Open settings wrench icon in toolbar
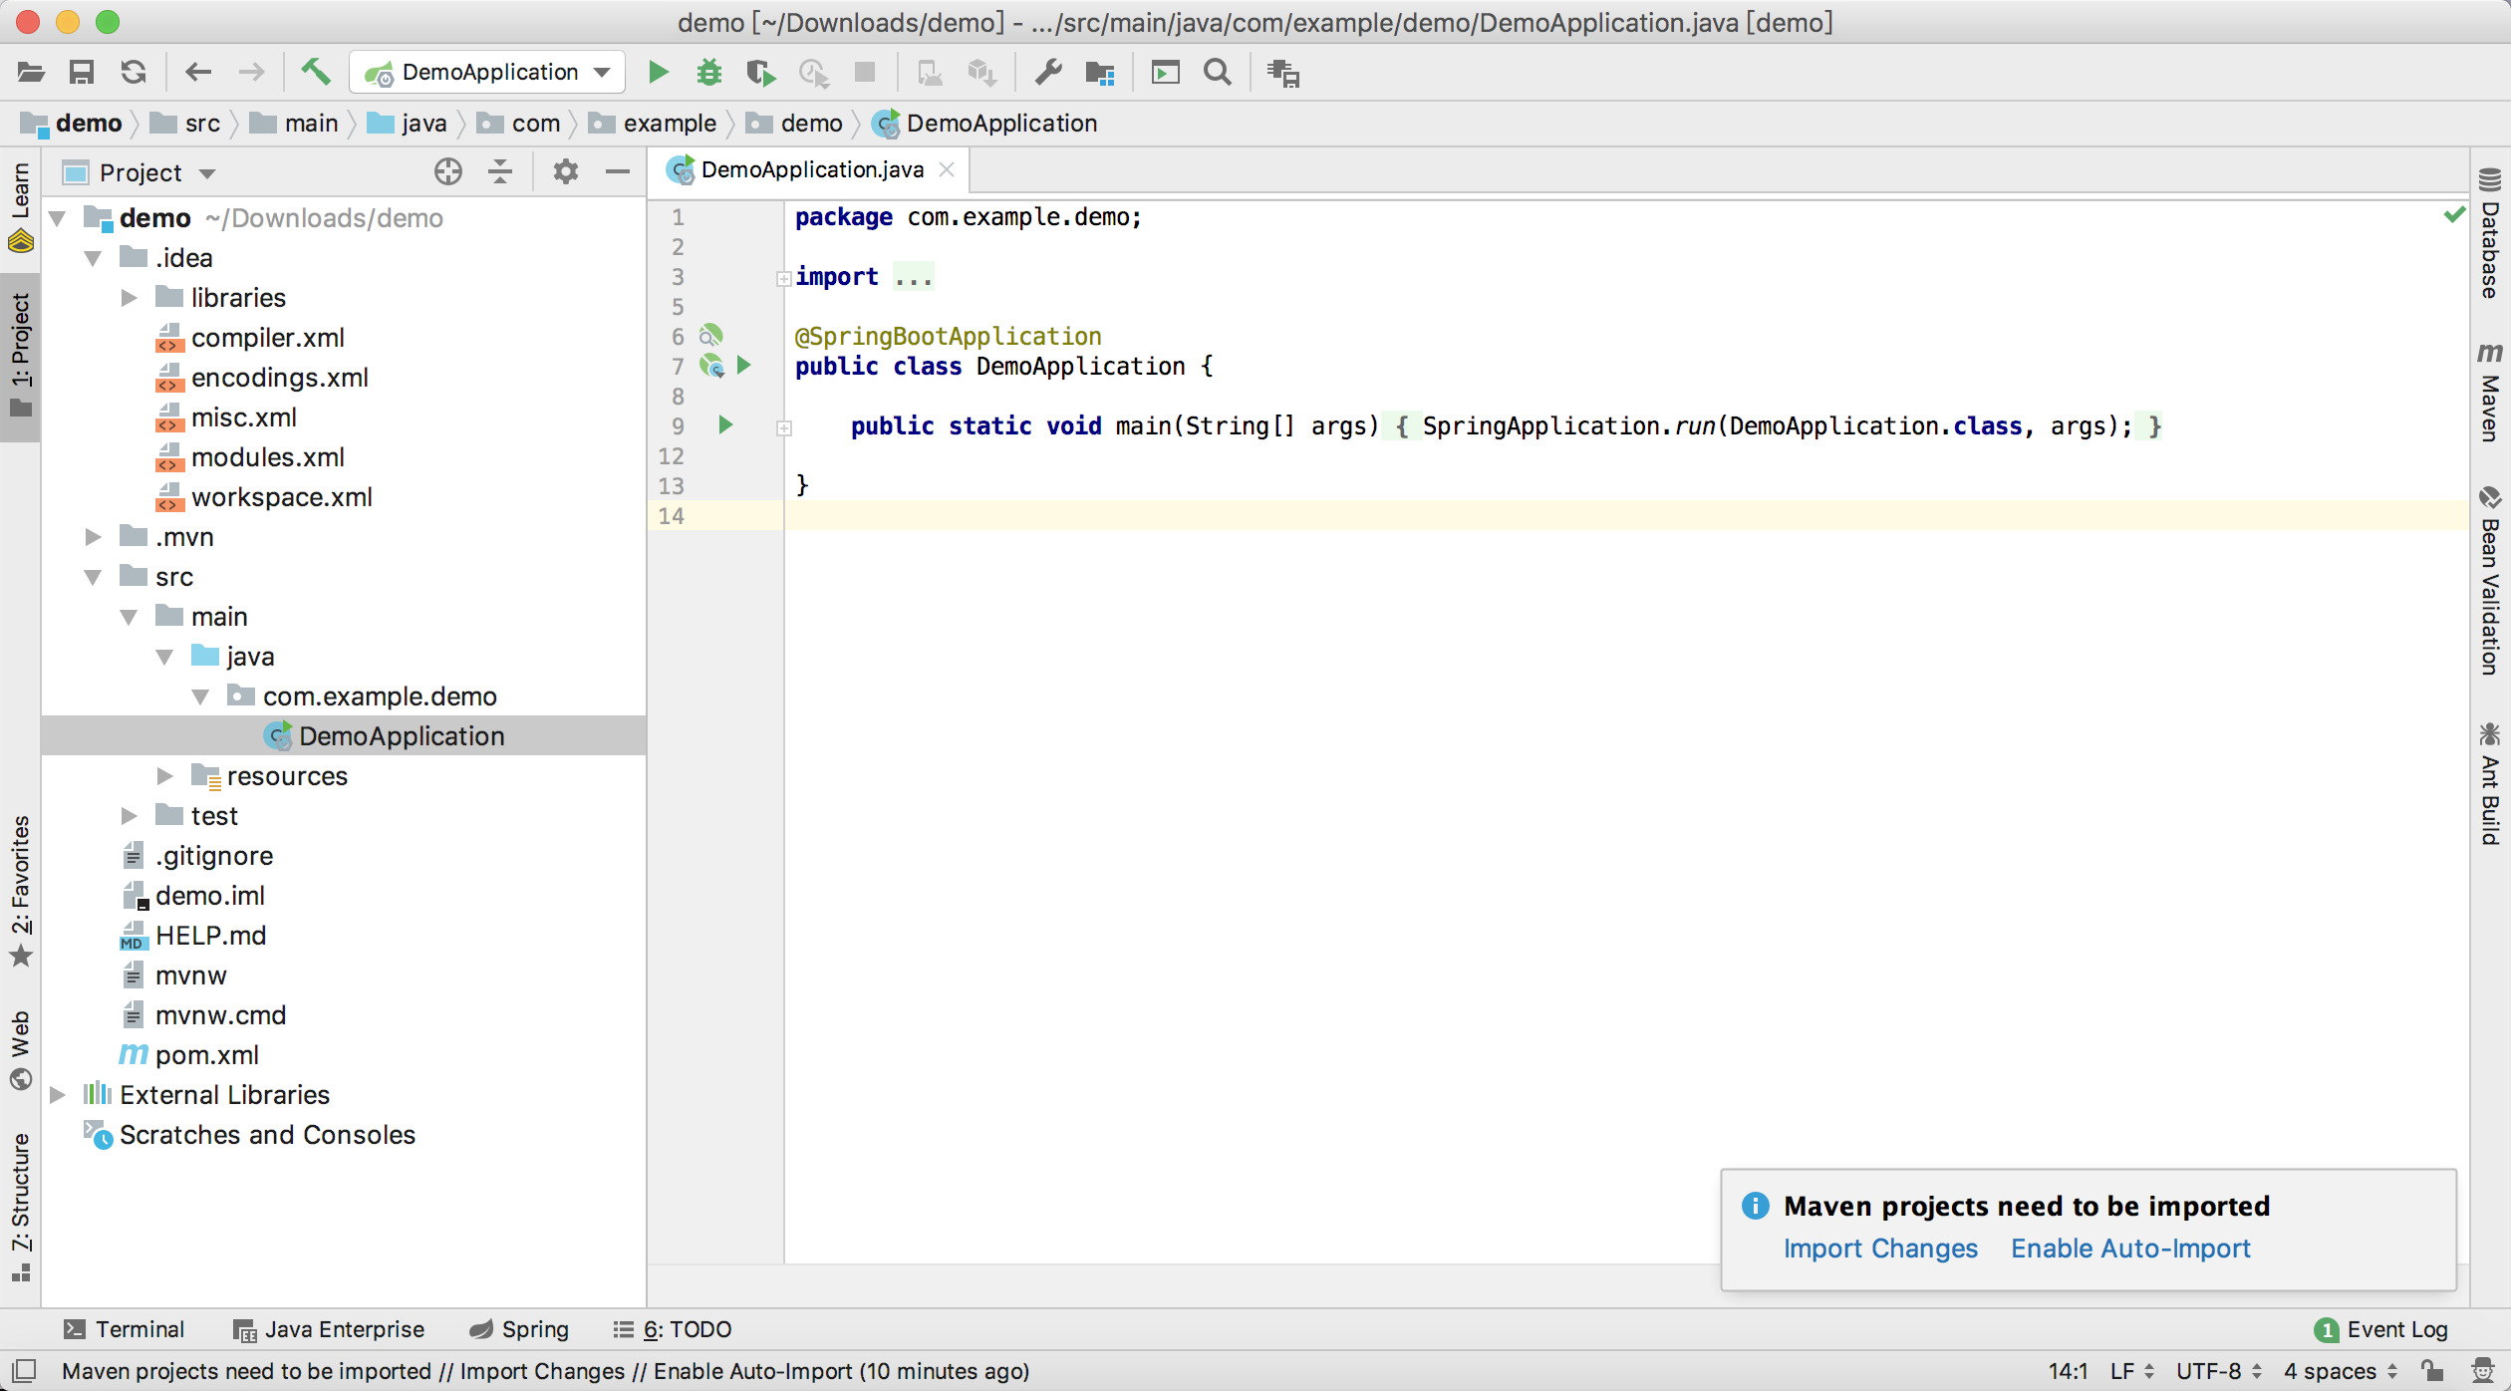Viewport: 2511px width, 1391px height. tap(1048, 72)
